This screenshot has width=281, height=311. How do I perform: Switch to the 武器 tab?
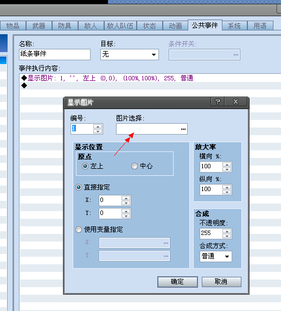pyautogui.click(x=39, y=26)
